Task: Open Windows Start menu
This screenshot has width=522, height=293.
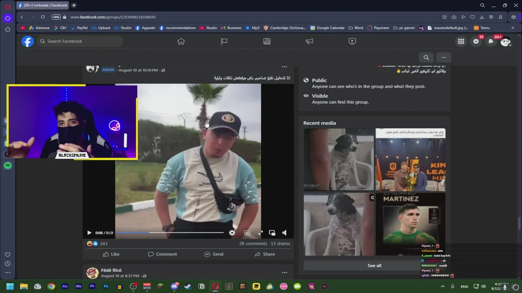Action: [x=10, y=286]
